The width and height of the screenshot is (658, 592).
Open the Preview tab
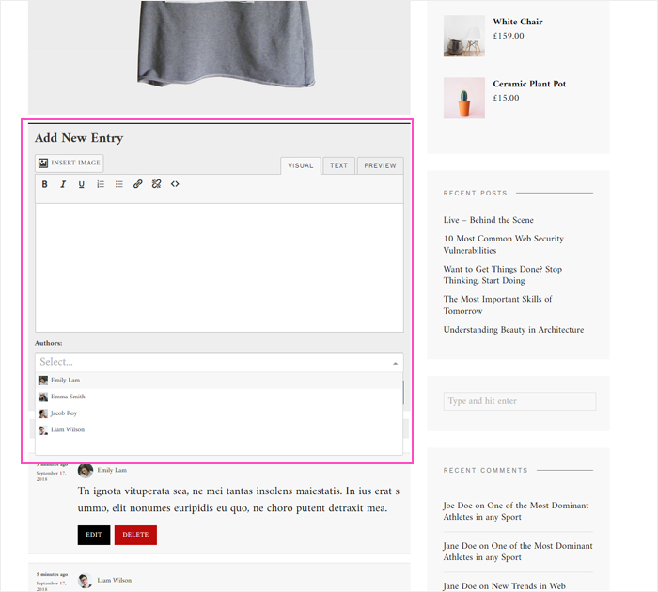coord(380,165)
